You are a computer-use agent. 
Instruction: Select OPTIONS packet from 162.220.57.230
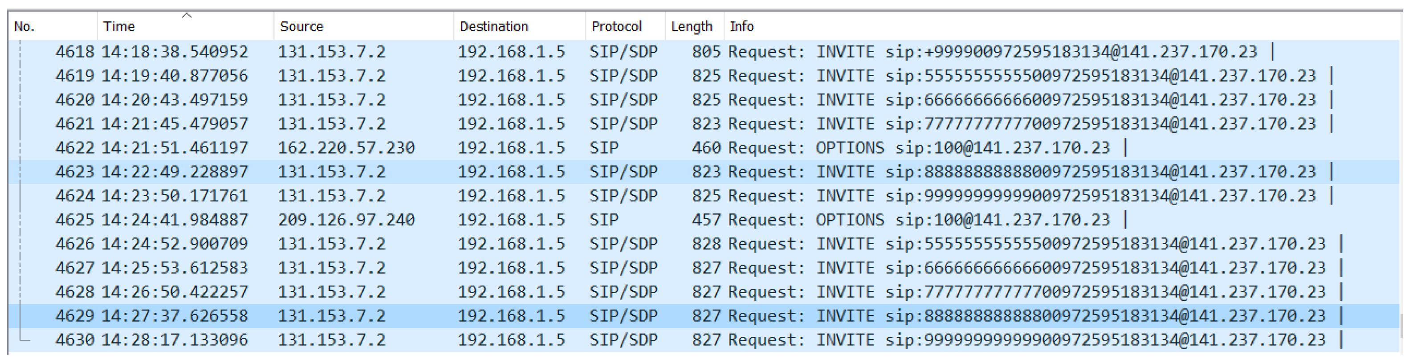[x=346, y=148]
